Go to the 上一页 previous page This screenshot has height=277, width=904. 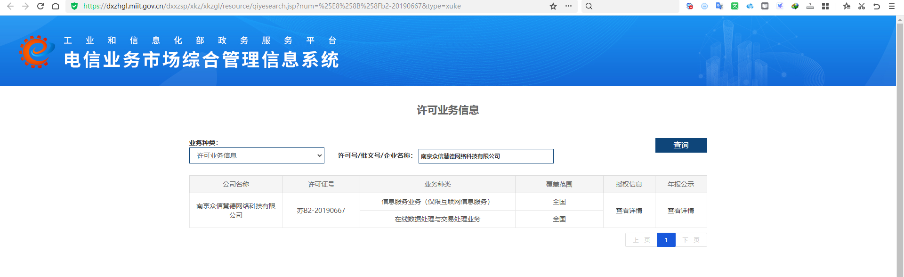click(641, 240)
